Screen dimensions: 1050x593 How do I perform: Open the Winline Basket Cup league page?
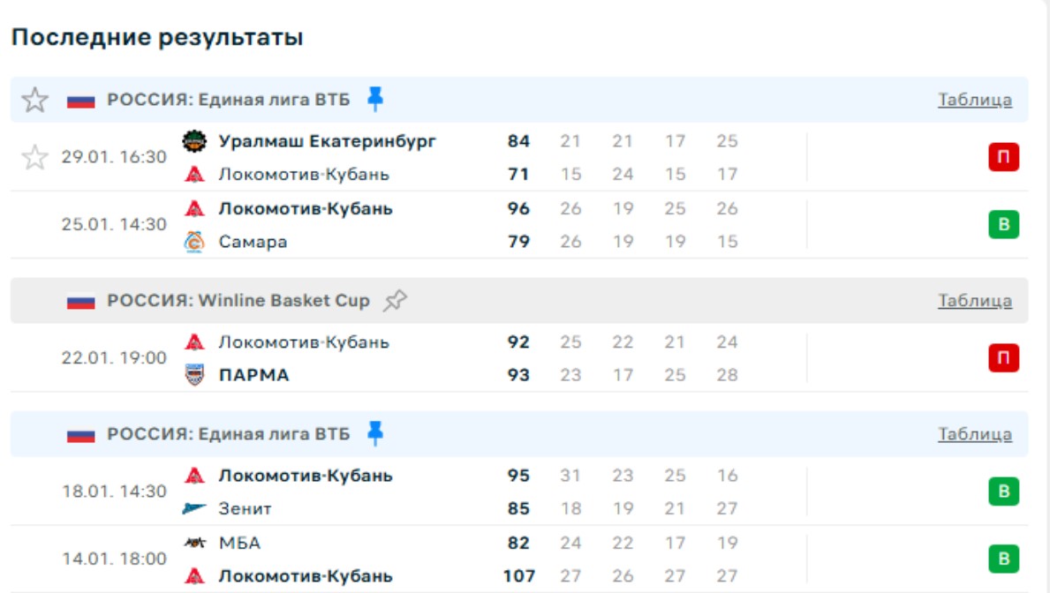click(x=238, y=301)
